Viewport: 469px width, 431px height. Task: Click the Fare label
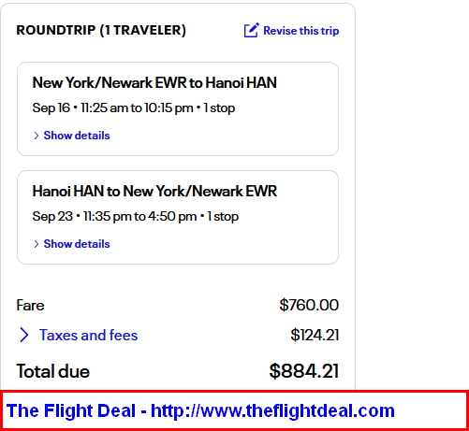coord(30,305)
